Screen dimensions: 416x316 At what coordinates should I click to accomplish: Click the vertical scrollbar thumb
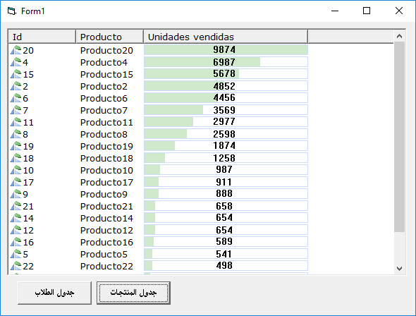pos(399,137)
